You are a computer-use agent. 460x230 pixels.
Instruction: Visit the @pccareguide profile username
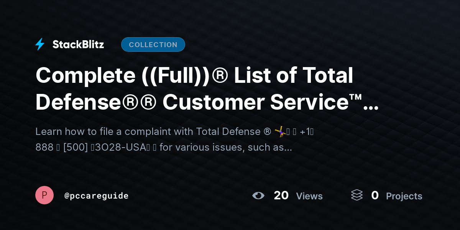click(x=96, y=195)
